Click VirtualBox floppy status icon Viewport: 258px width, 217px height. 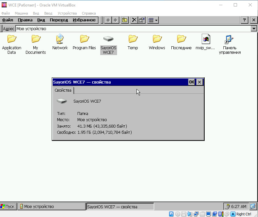[184, 214]
